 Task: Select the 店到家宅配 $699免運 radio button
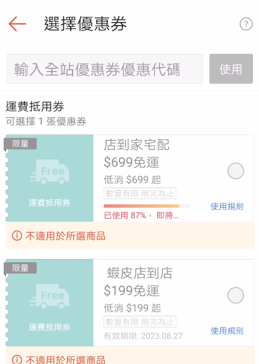click(x=236, y=171)
